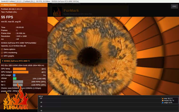179x112 pixels.
Task: Click the Time 00:00:00 value
Action: pyautogui.click(x=20, y=27)
